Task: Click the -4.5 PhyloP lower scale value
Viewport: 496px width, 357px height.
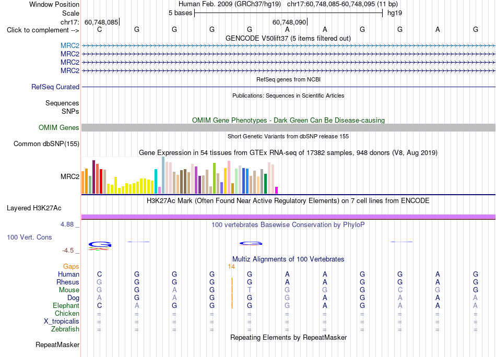Action: 68,251
